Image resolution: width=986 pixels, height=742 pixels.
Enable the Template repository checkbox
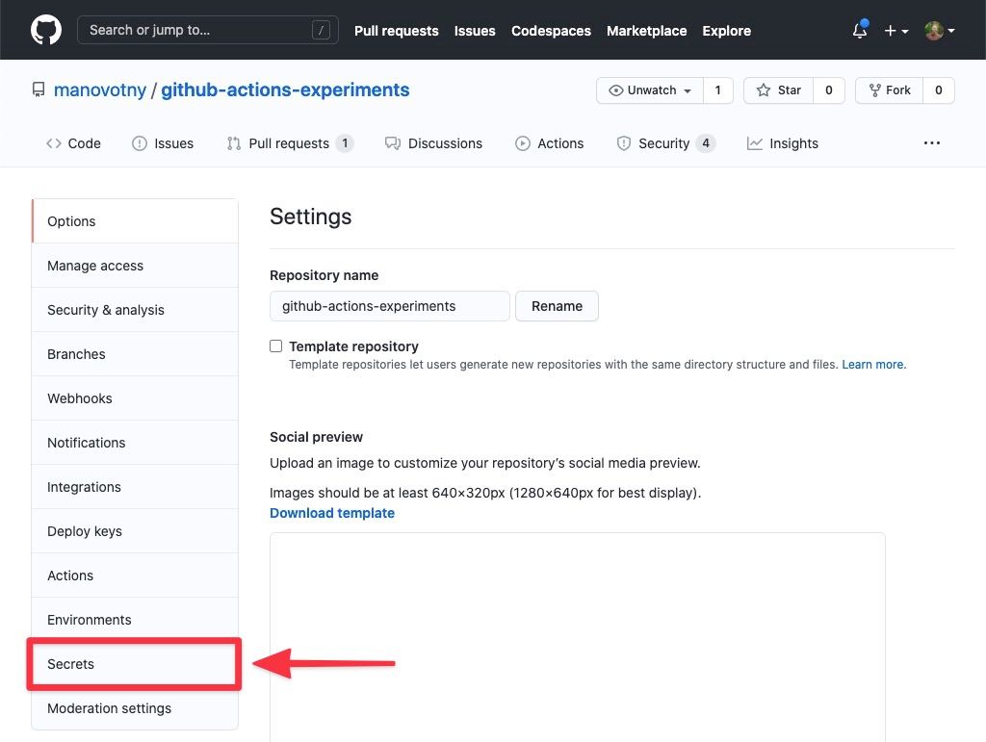tap(276, 346)
